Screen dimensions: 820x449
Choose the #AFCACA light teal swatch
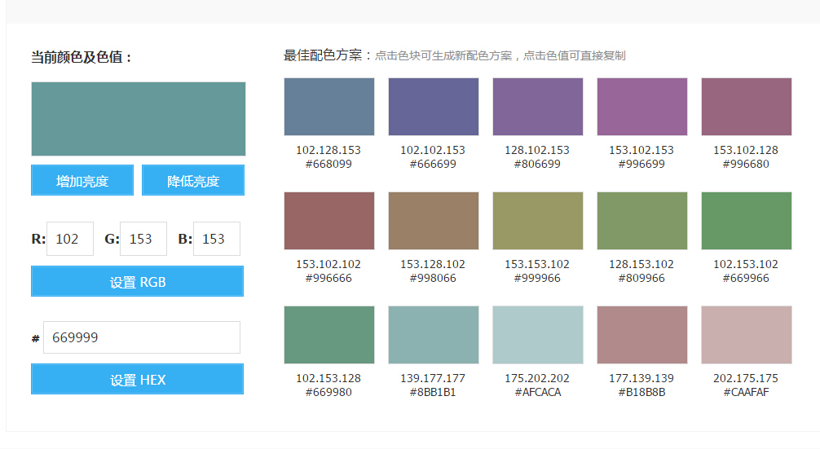tap(538, 335)
